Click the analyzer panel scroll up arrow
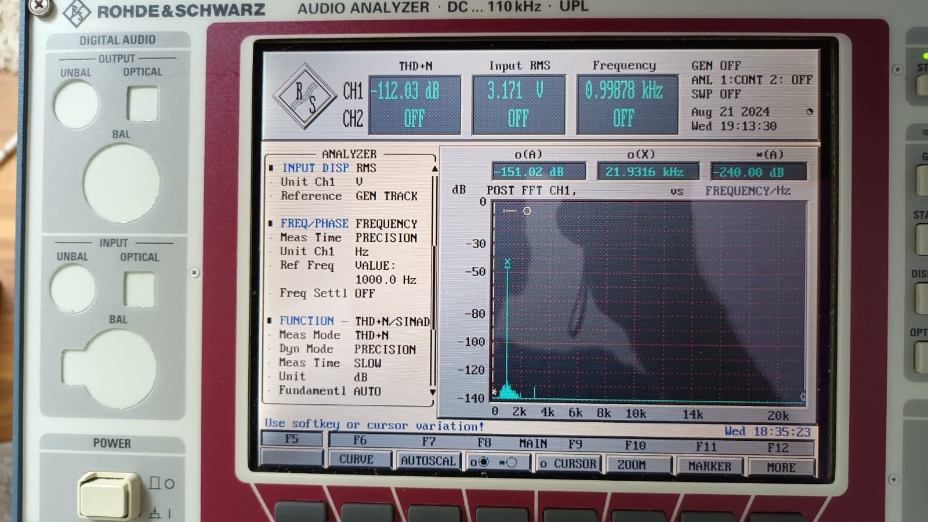Screen dimensions: 928x522 pos(434,169)
